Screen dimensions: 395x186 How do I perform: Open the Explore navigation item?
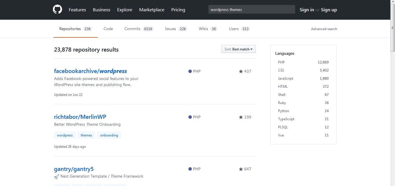[x=125, y=10]
